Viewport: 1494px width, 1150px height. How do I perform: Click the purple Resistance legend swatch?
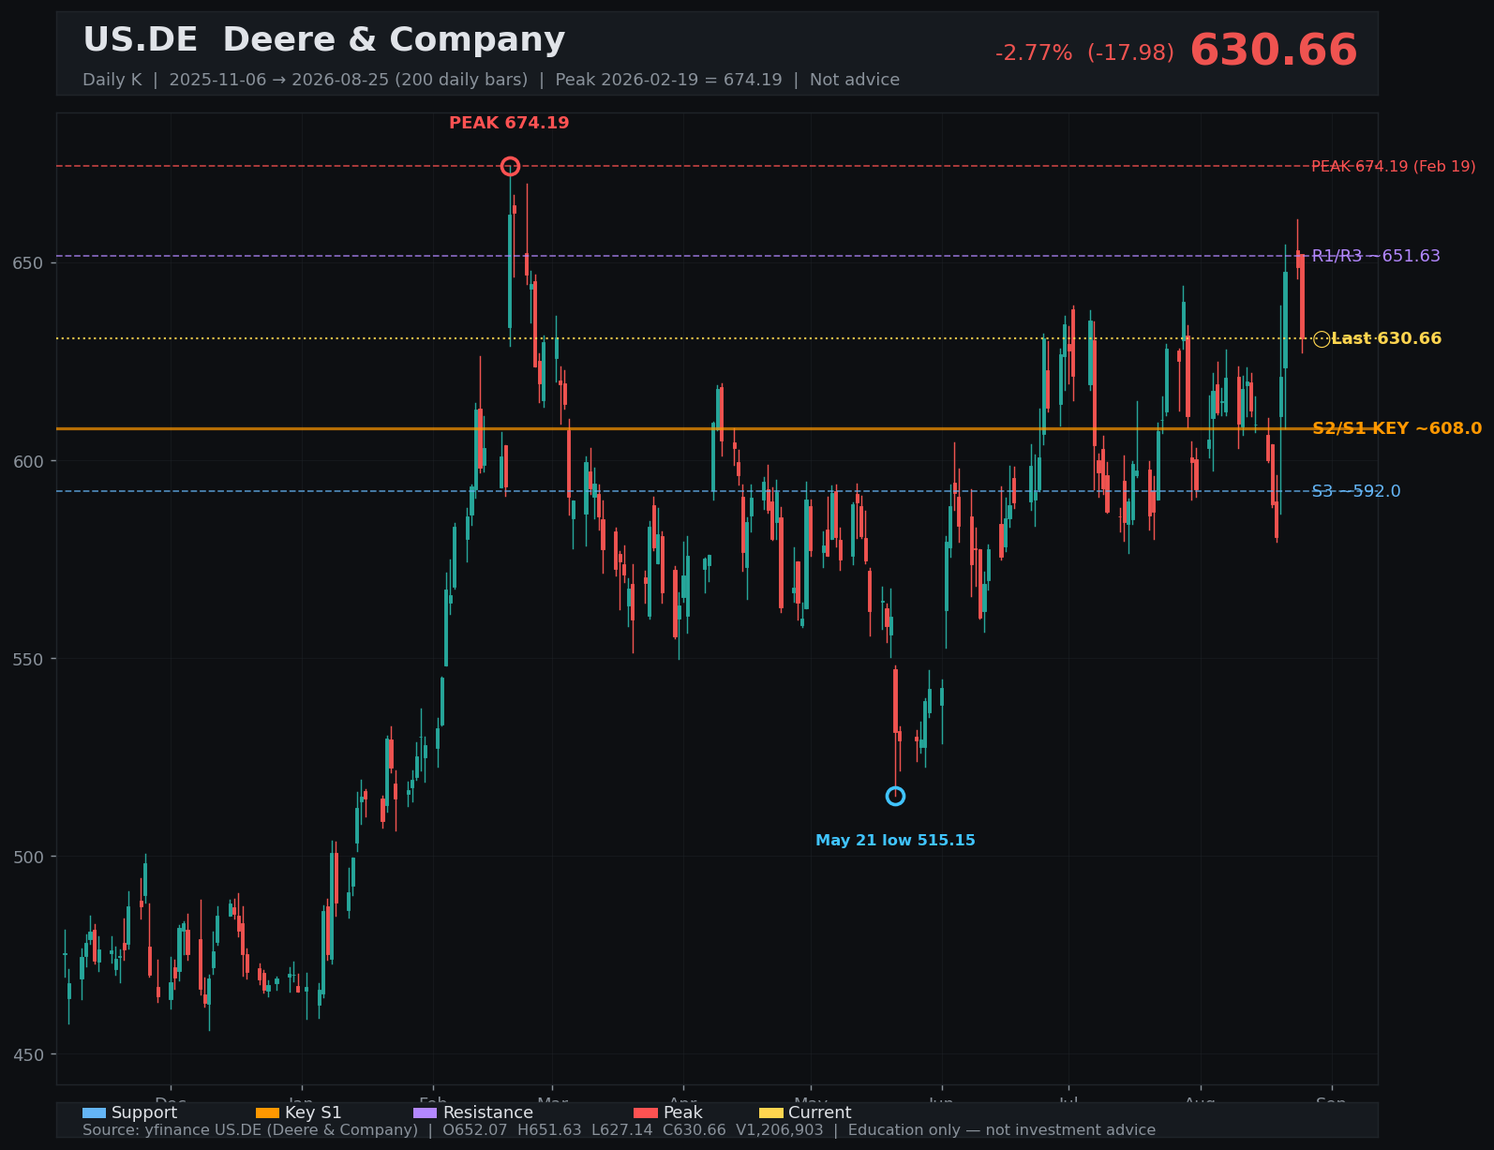426,1113
